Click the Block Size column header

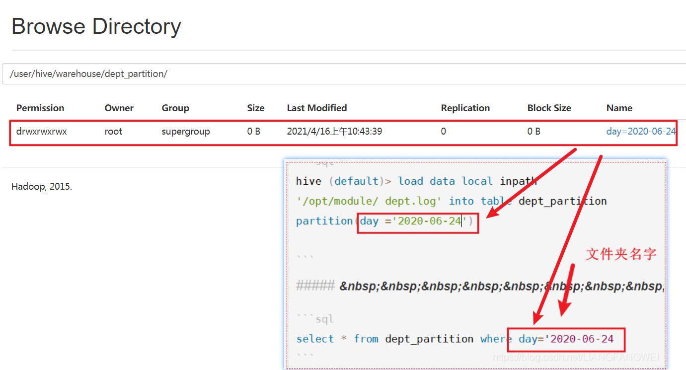point(549,108)
